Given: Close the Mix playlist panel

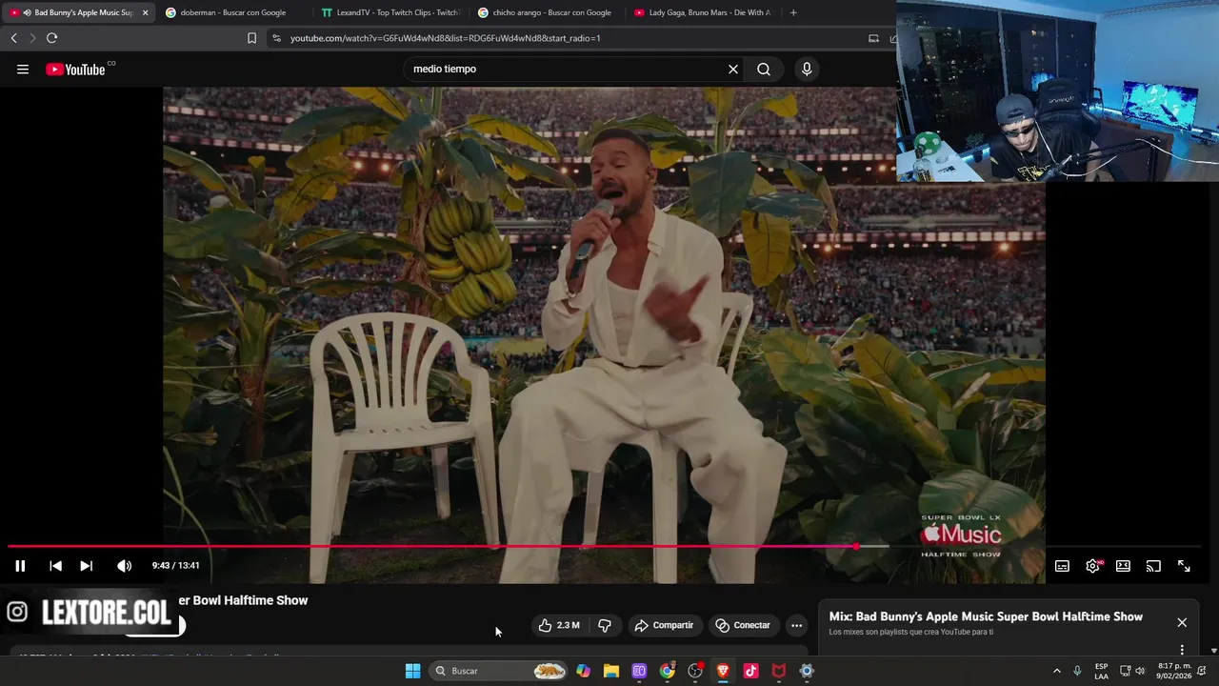Looking at the screenshot, I should pyautogui.click(x=1182, y=622).
